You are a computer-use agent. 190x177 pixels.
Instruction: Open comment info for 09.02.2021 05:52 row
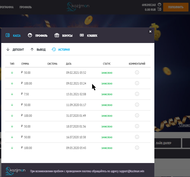click(137, 72)
